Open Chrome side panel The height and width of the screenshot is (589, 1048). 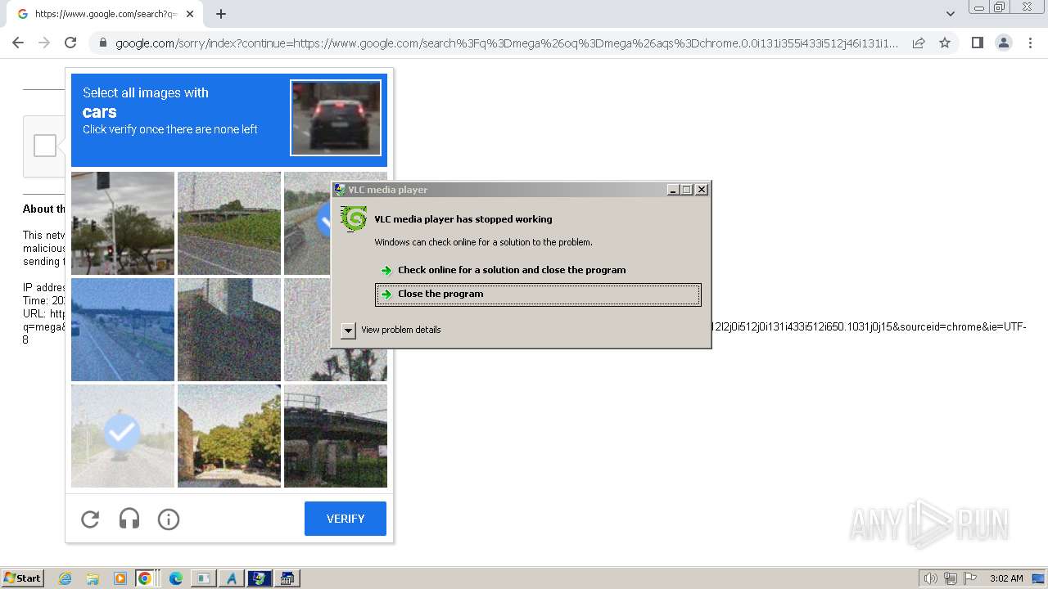[x=977, y=43]
